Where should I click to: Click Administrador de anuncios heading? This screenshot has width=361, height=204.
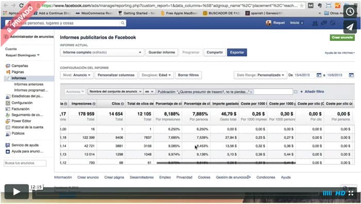(x=32, y=36)
